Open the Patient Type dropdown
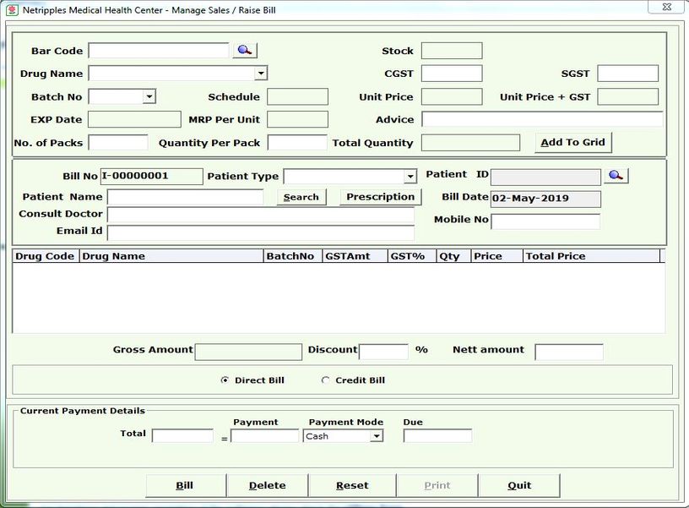 point(410,177)
